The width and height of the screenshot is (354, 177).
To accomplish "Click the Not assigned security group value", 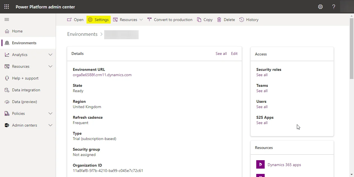I will [x=84, y=155].
